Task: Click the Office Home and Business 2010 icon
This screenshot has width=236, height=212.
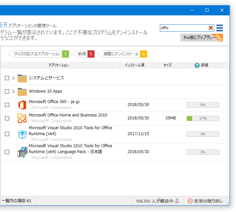Action: (22, 118)
